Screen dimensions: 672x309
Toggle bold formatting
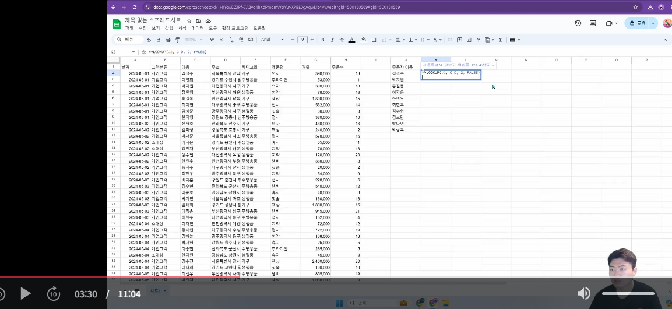click(323, 40)
